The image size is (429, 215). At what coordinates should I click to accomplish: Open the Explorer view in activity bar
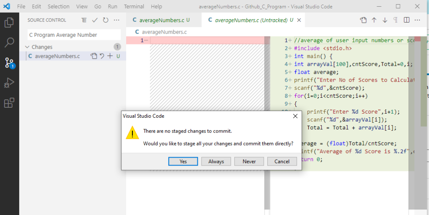click(x=9, y=23)
